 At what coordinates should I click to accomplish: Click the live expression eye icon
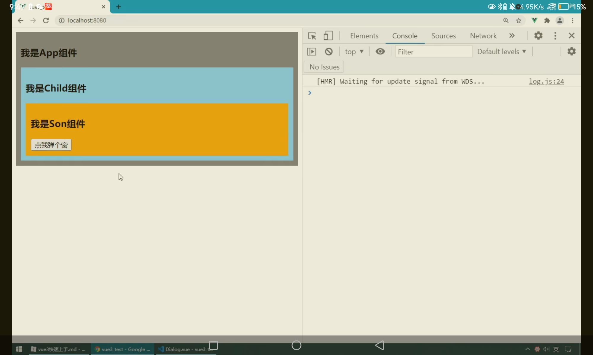(x=380, y=51)
